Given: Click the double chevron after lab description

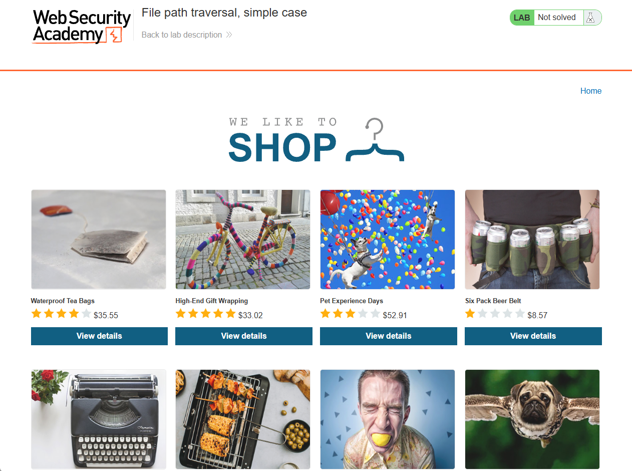Looking at the screenshot, I should coord(229,35).
